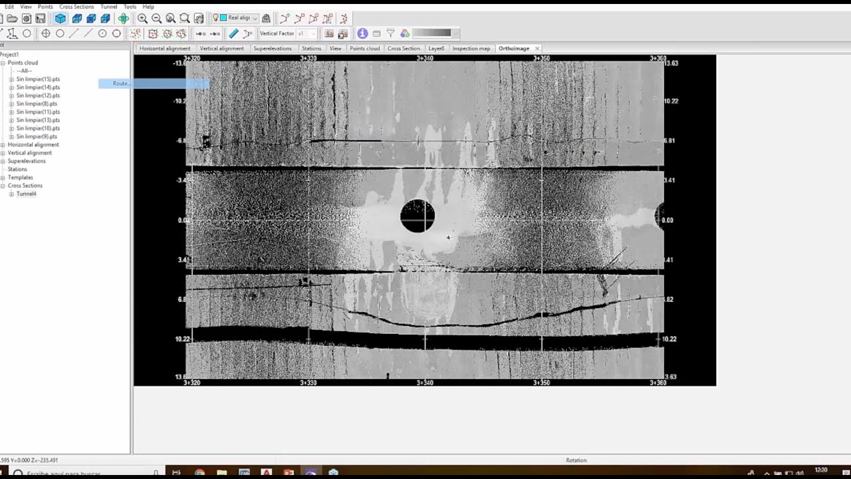Select --All-- in the points cloud tree
The width and height of the screenshot is (851, 479).
pyautogui.click(x=24, y=71)
